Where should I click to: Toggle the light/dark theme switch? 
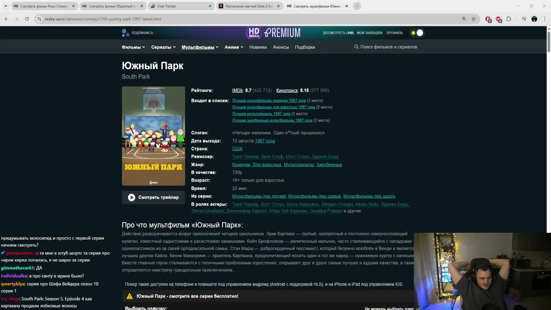click(417, 33)
